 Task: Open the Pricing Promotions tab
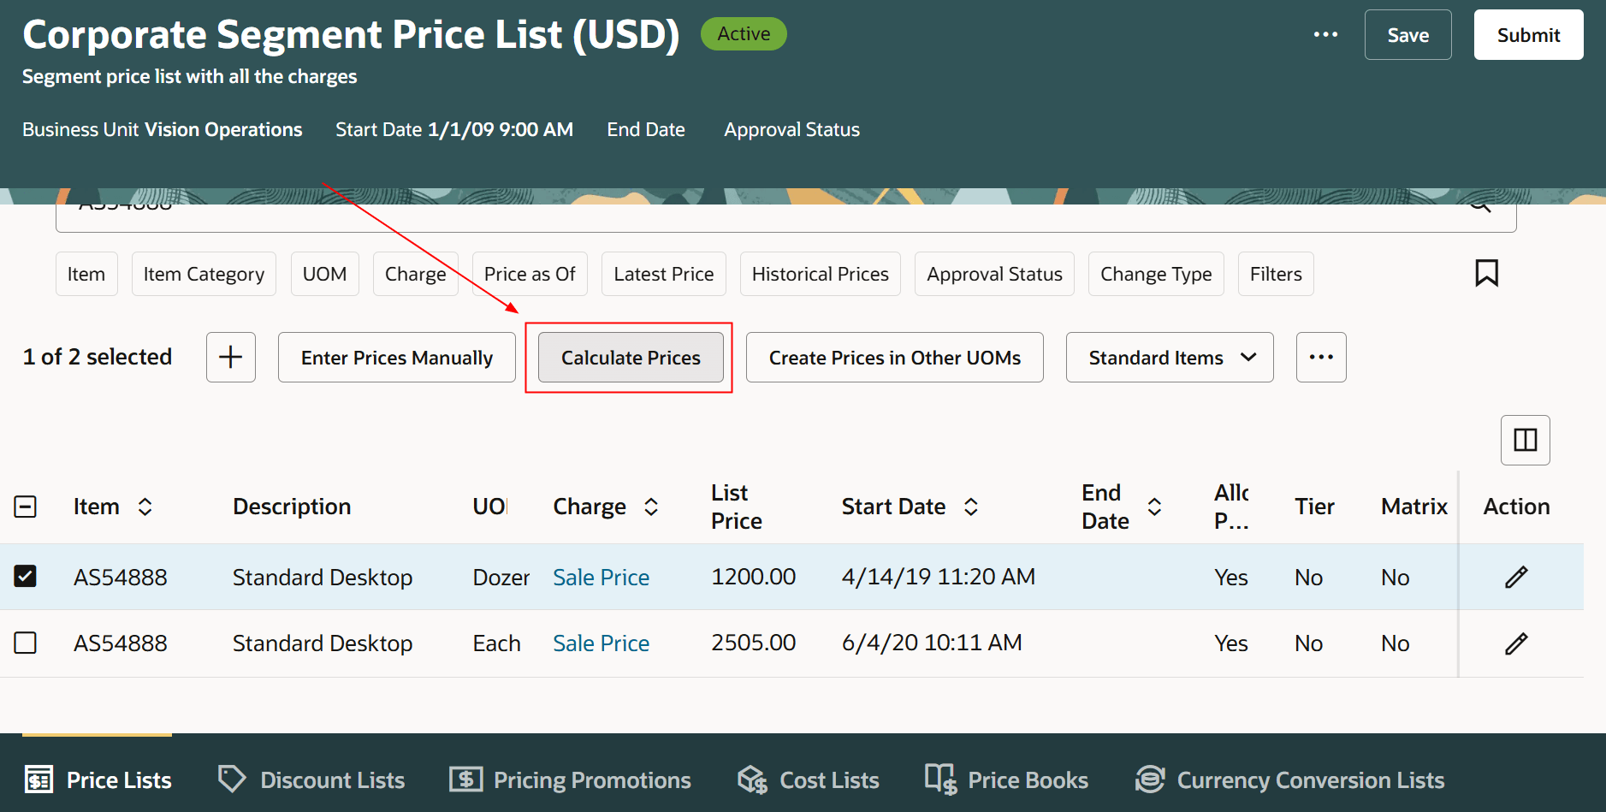[x=570, y=779]
